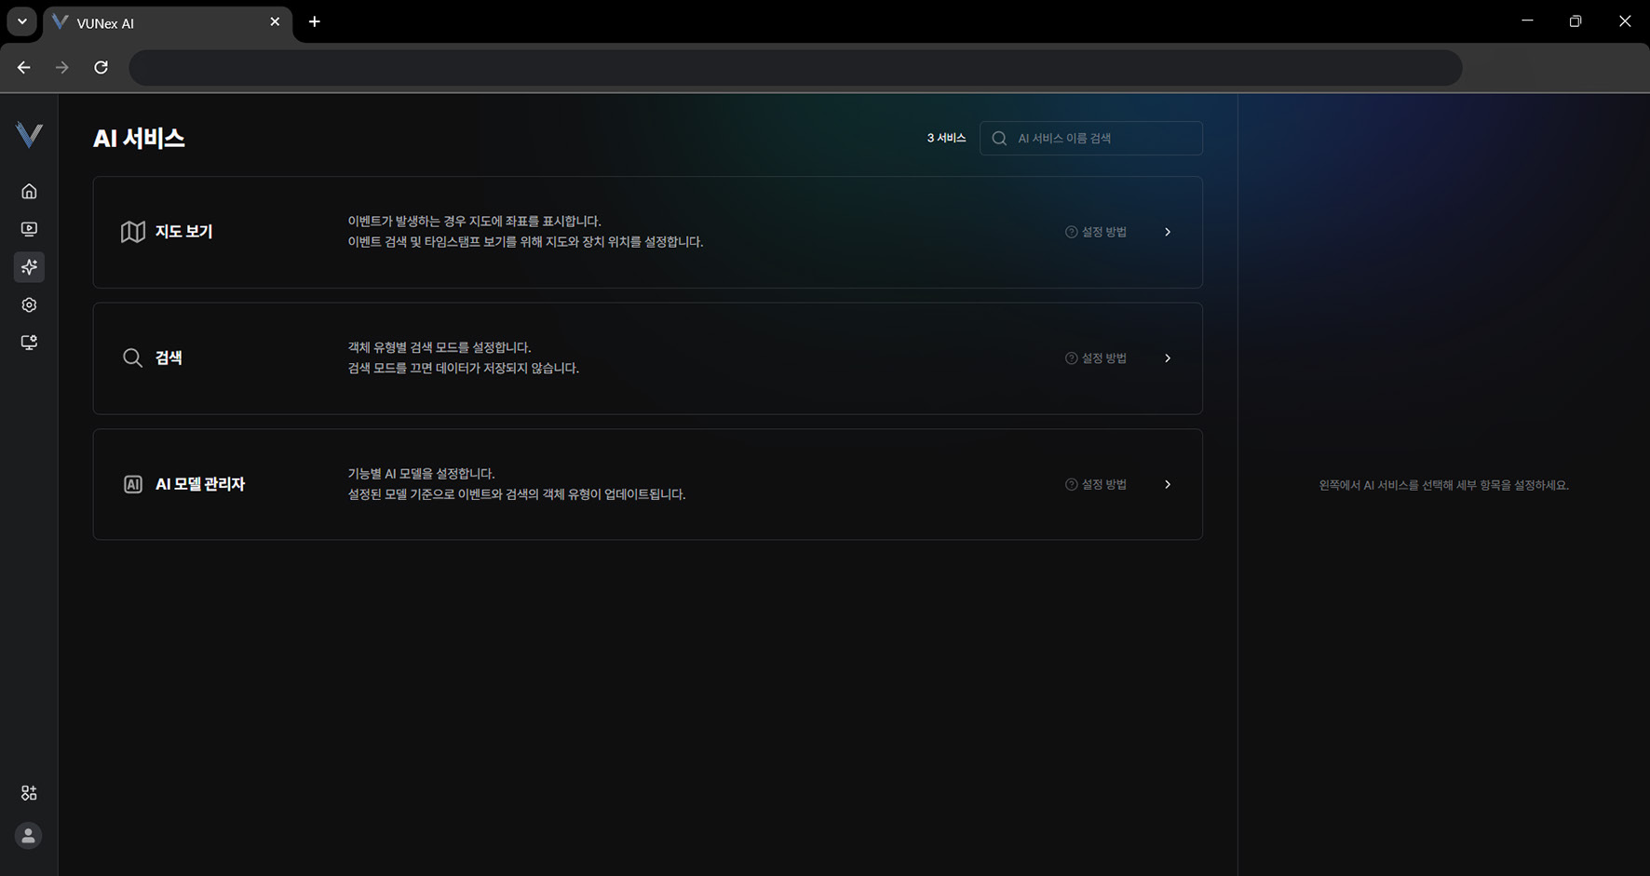The height and width of the screenshot is (876, 1650).
Task: Open the user profile avatar
Action: 29,836
